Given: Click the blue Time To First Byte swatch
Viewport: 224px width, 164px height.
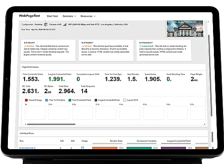Looking at the screenshot, I should (47, 100).
